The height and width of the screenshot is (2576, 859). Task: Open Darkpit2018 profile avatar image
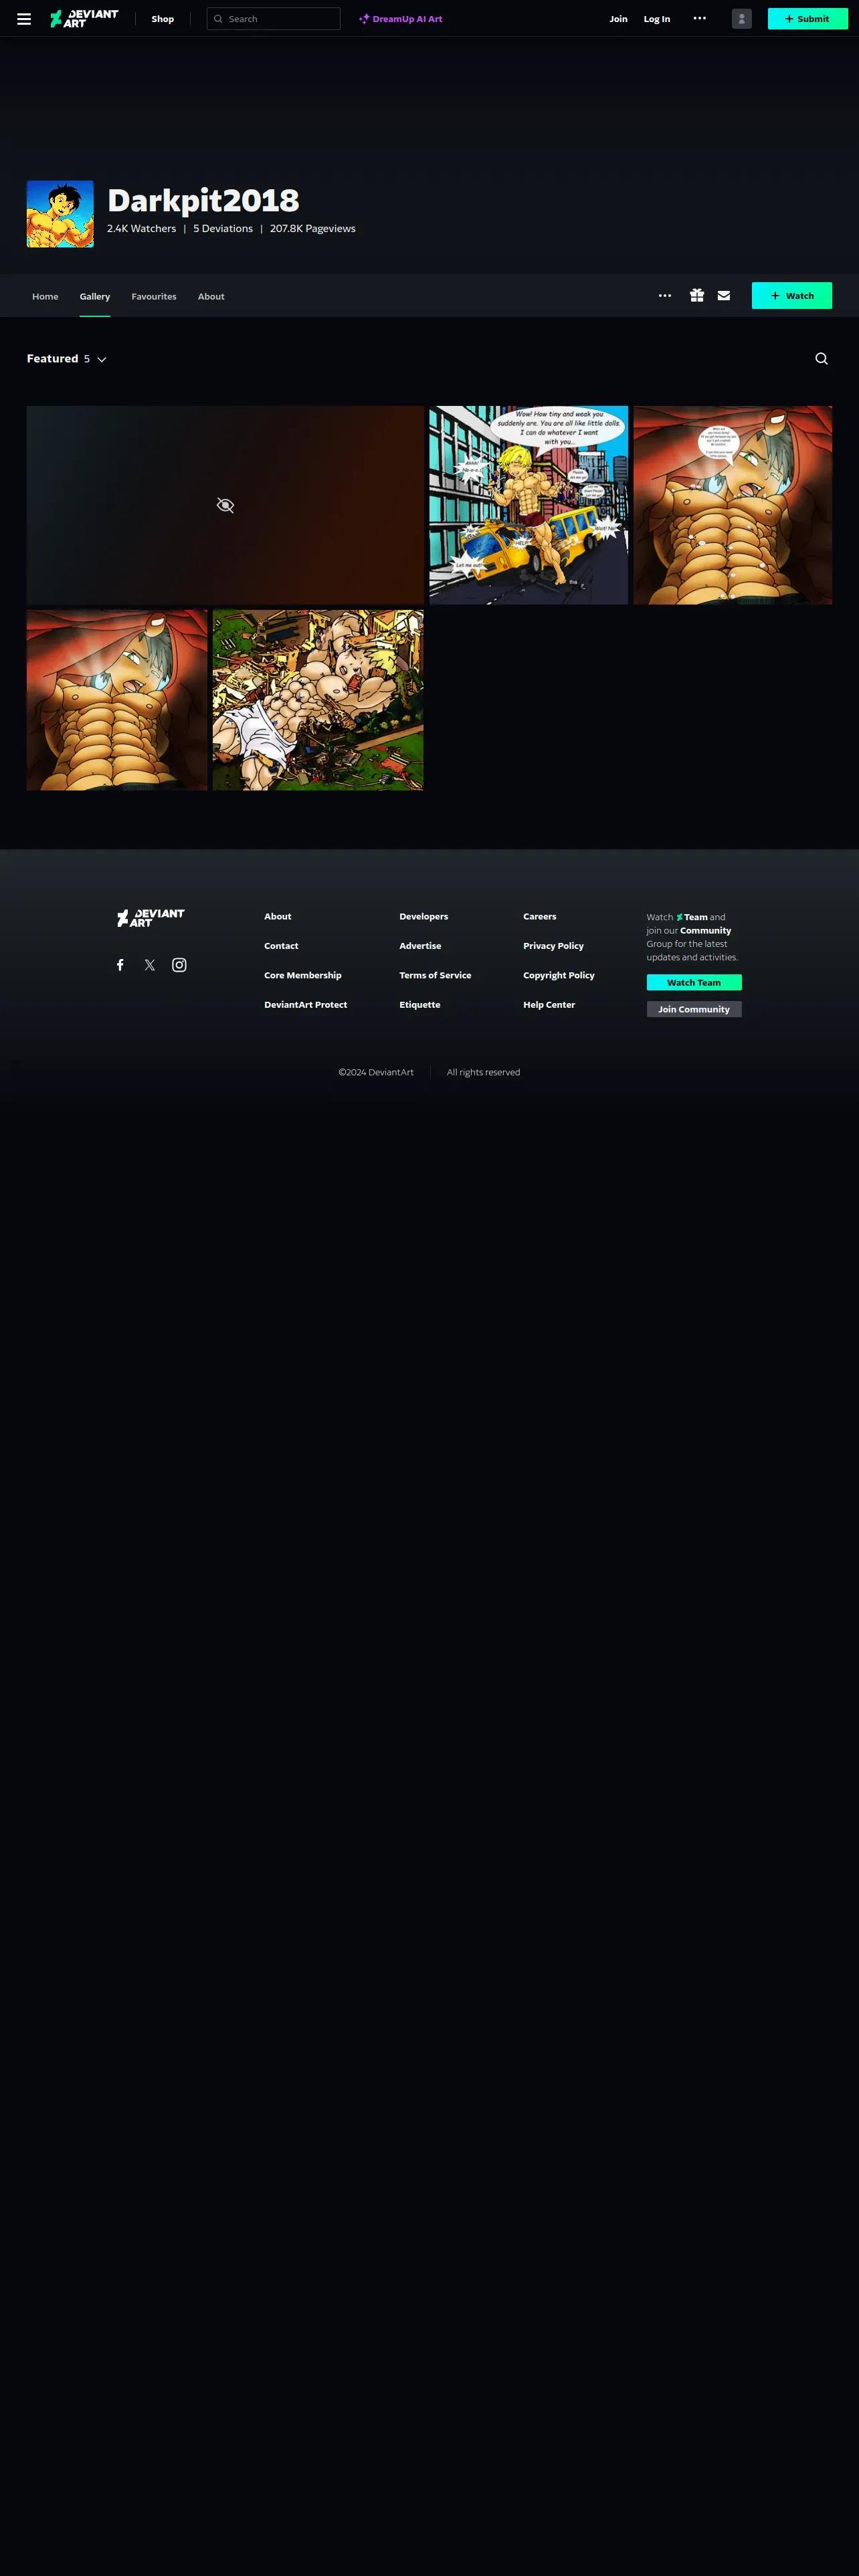pyautogui.click(x=60, y=214)
